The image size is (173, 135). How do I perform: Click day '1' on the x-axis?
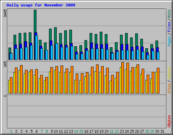pyautogui.click(x=11, y=131)
